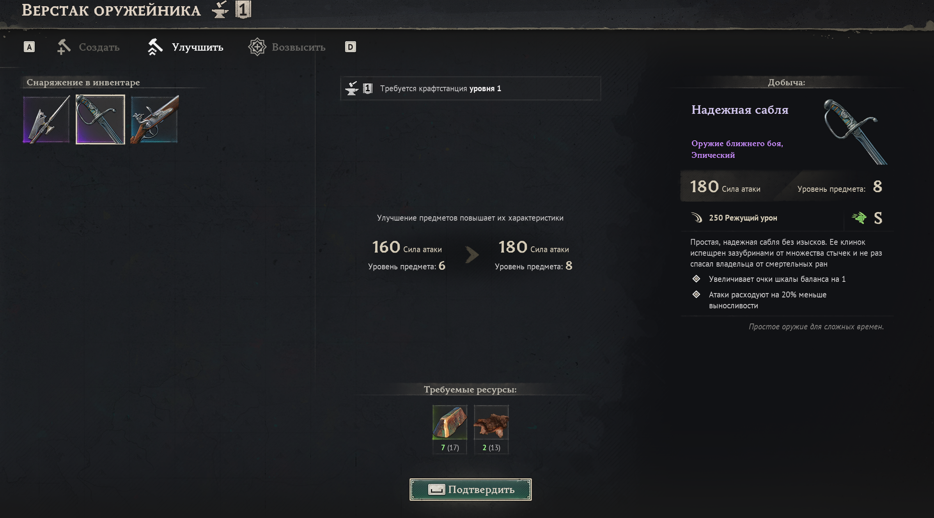Click the green agility scaling icon
The height and width of the screenshot is (518, 934).
click(859, 217)
